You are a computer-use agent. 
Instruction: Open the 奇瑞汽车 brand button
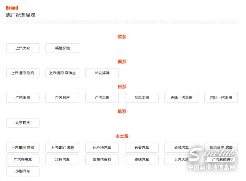(x=142, y=160)
